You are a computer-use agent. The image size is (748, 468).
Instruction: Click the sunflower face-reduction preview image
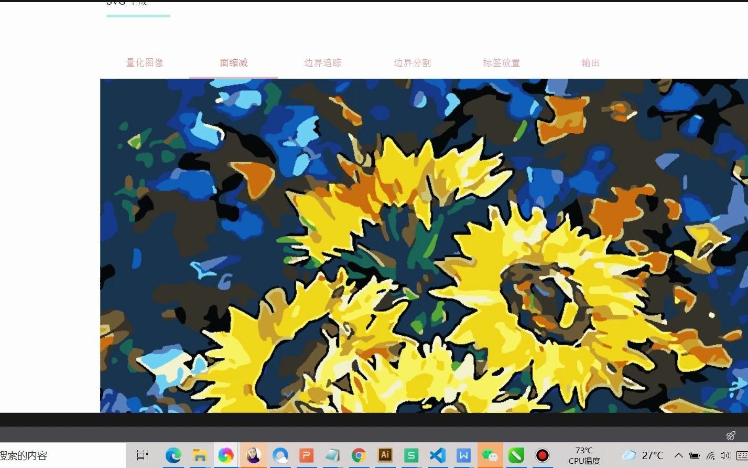tap(424, 246)
